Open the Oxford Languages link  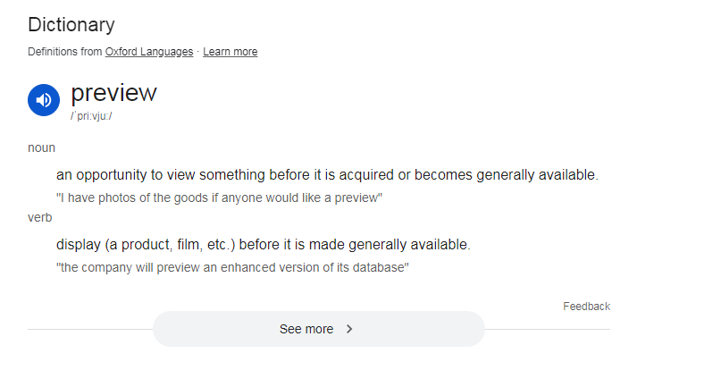pyautogui.click(x=148, y=52)
